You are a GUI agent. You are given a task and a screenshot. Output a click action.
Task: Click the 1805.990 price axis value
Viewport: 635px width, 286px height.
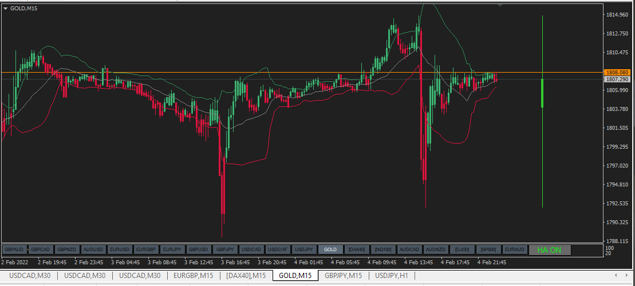(617, 90)
